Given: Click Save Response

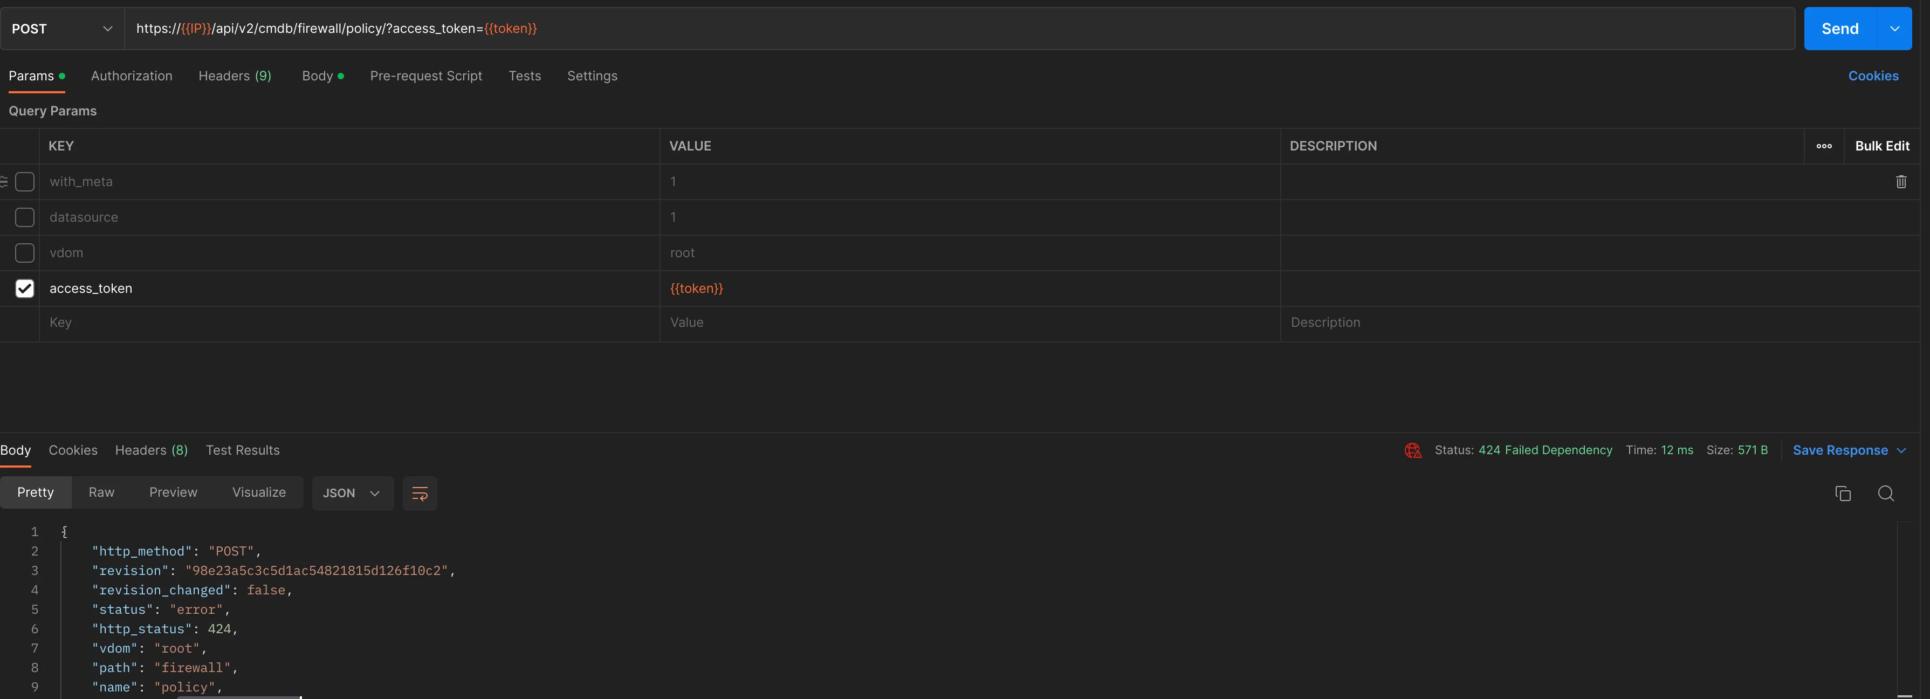Looking at the screenshot, I should pyautogui.click(x=1839, y=450).
